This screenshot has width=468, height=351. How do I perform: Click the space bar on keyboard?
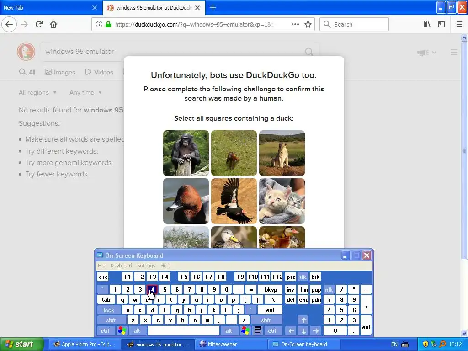pyautogui.click(x=184, y=331)
